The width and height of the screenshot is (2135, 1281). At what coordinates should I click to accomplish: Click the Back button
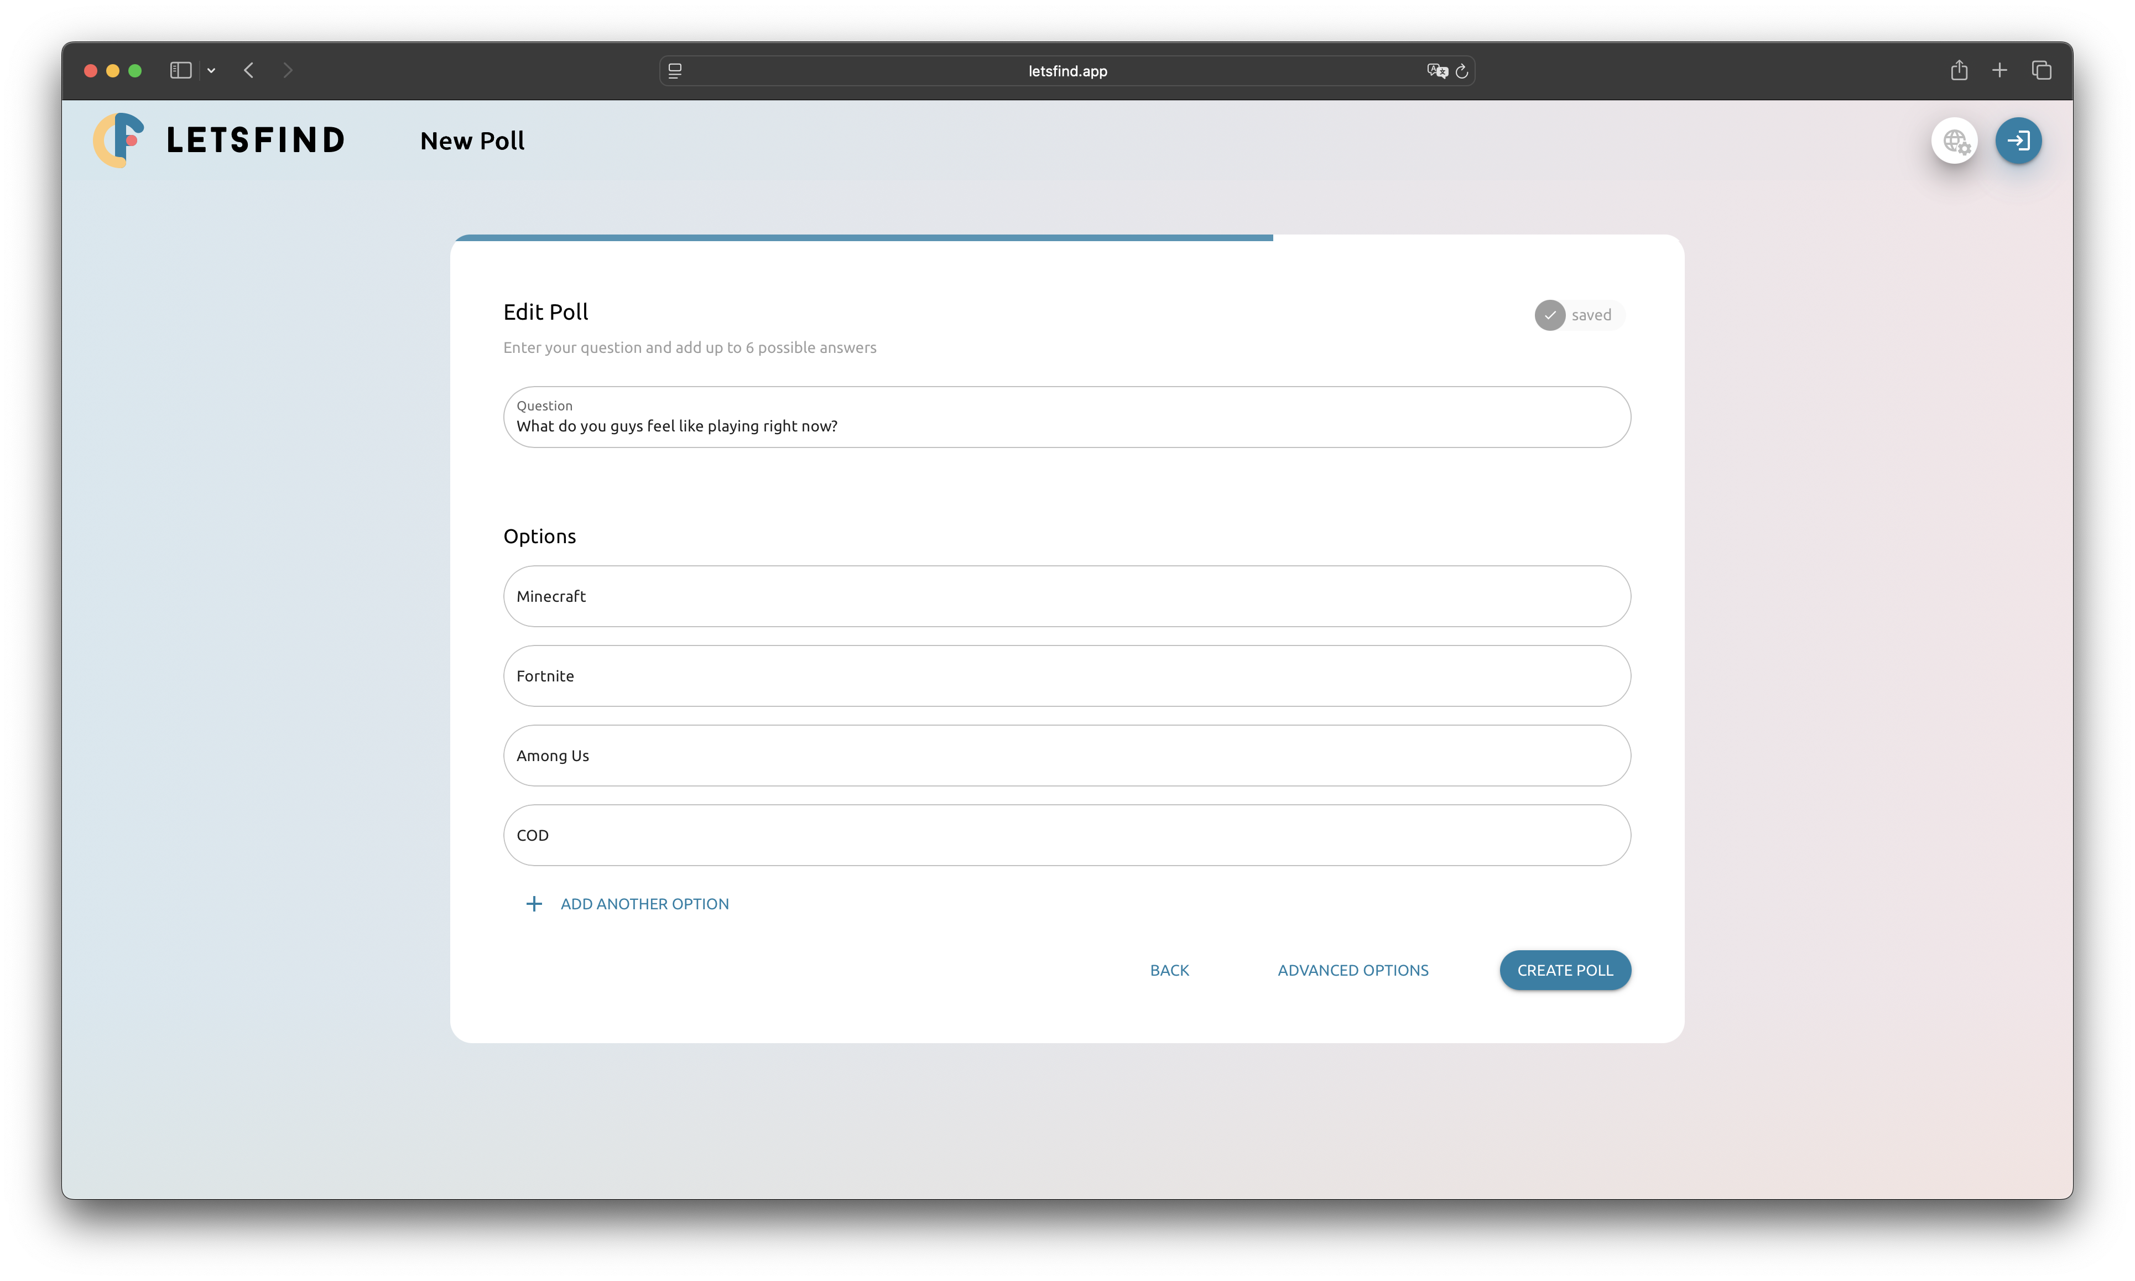click(x=1169, y=970)
